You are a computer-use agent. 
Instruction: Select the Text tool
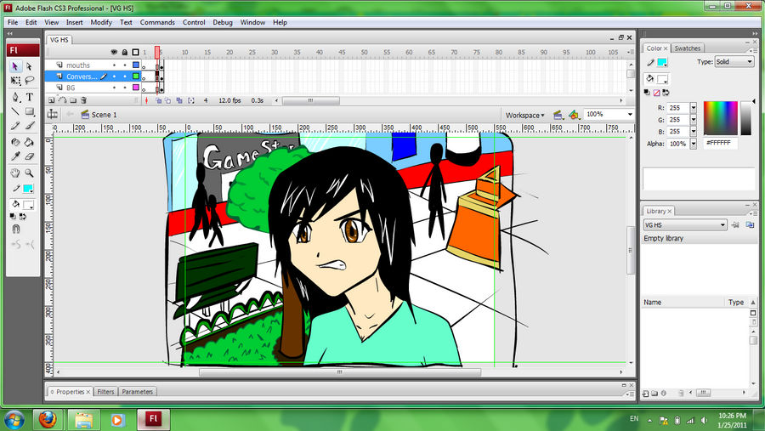(x=29, y=97)
